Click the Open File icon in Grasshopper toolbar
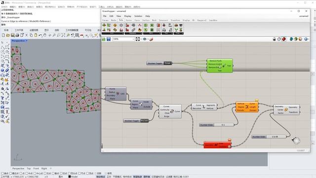The height and width of the screenshot is (178, 316). point(104,39)
